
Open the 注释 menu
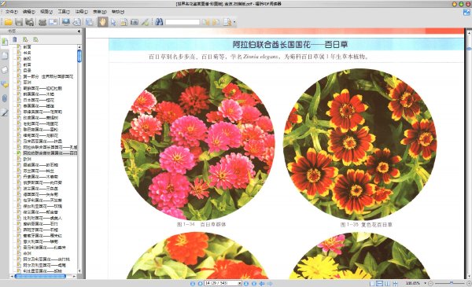coord(81,12)
